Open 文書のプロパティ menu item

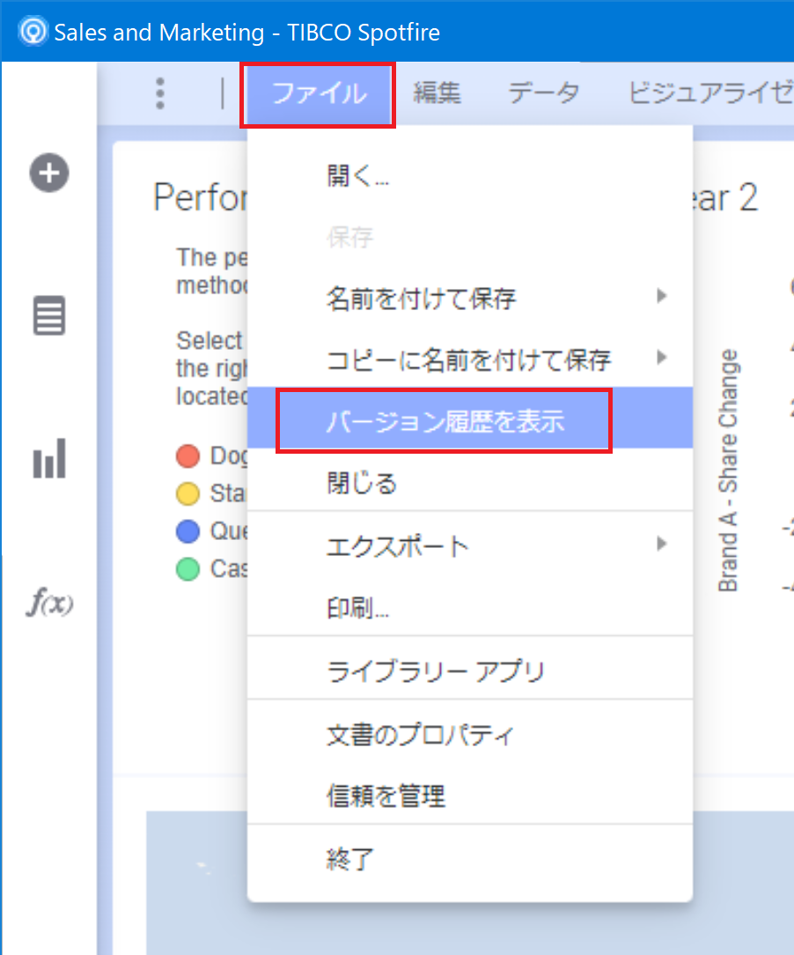tap(470, 735)
